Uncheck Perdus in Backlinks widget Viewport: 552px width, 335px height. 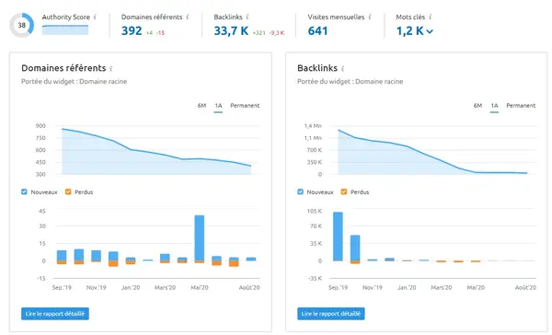[344, 191]
